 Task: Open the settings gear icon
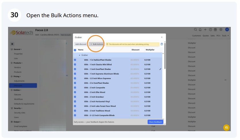tap(221, 29)
